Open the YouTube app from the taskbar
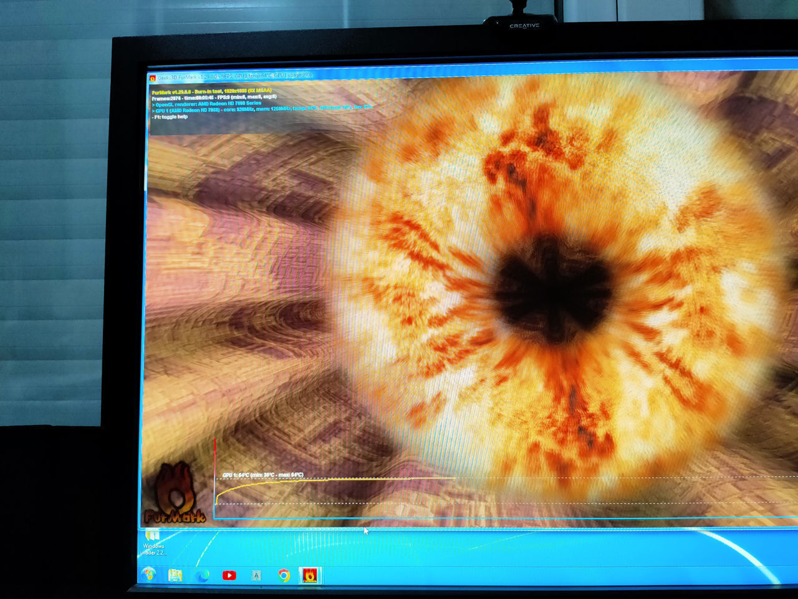The width and height of the screenshot is (798, 599). [x=230, y=575]
